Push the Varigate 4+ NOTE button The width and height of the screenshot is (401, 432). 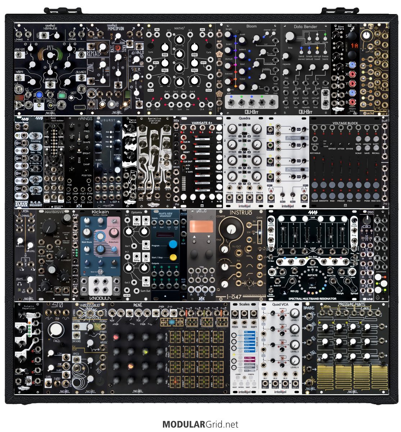219,147
